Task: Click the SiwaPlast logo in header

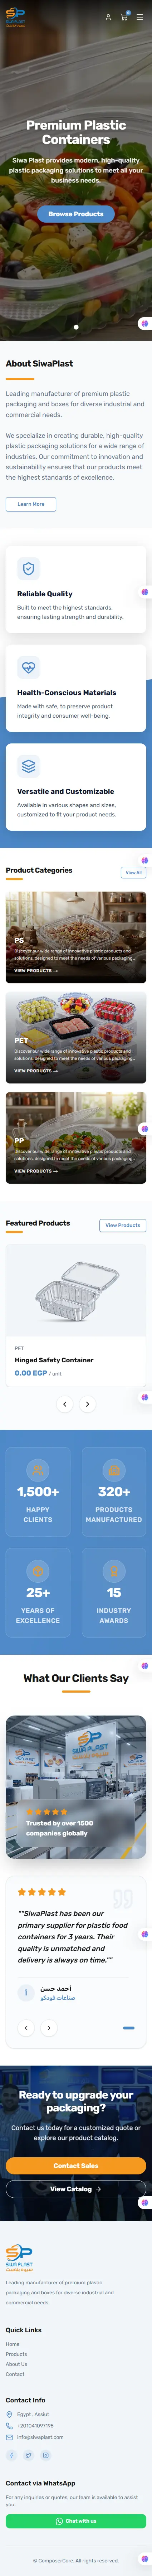Action: click(x=16, y=17)
